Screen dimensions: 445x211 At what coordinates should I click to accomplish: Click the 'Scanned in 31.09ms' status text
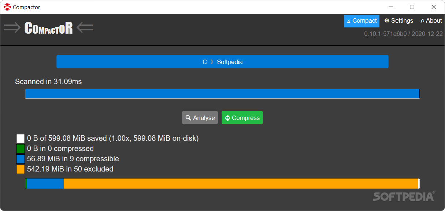(48, 82)
